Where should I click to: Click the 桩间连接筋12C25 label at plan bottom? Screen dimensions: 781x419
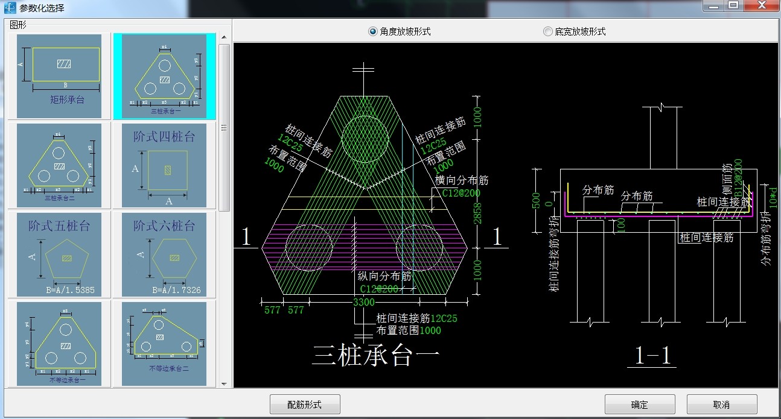pos(417,318)
